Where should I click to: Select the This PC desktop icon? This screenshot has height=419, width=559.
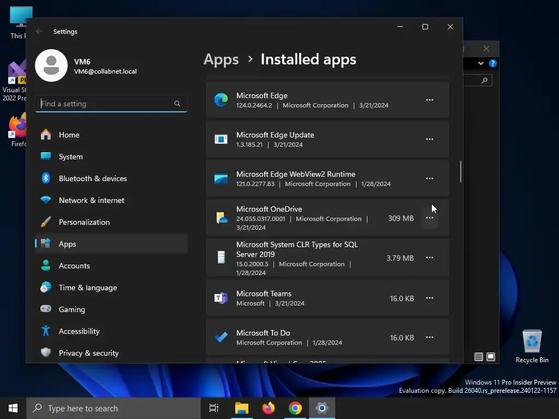(x=18, y=23)
